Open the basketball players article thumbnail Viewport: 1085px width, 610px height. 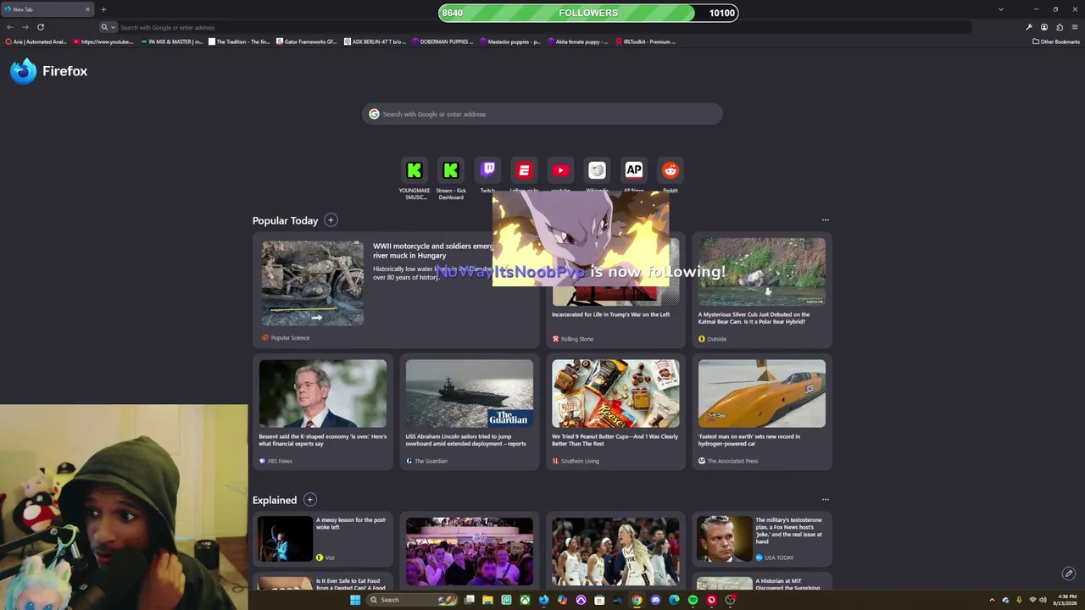click(615, 552)
